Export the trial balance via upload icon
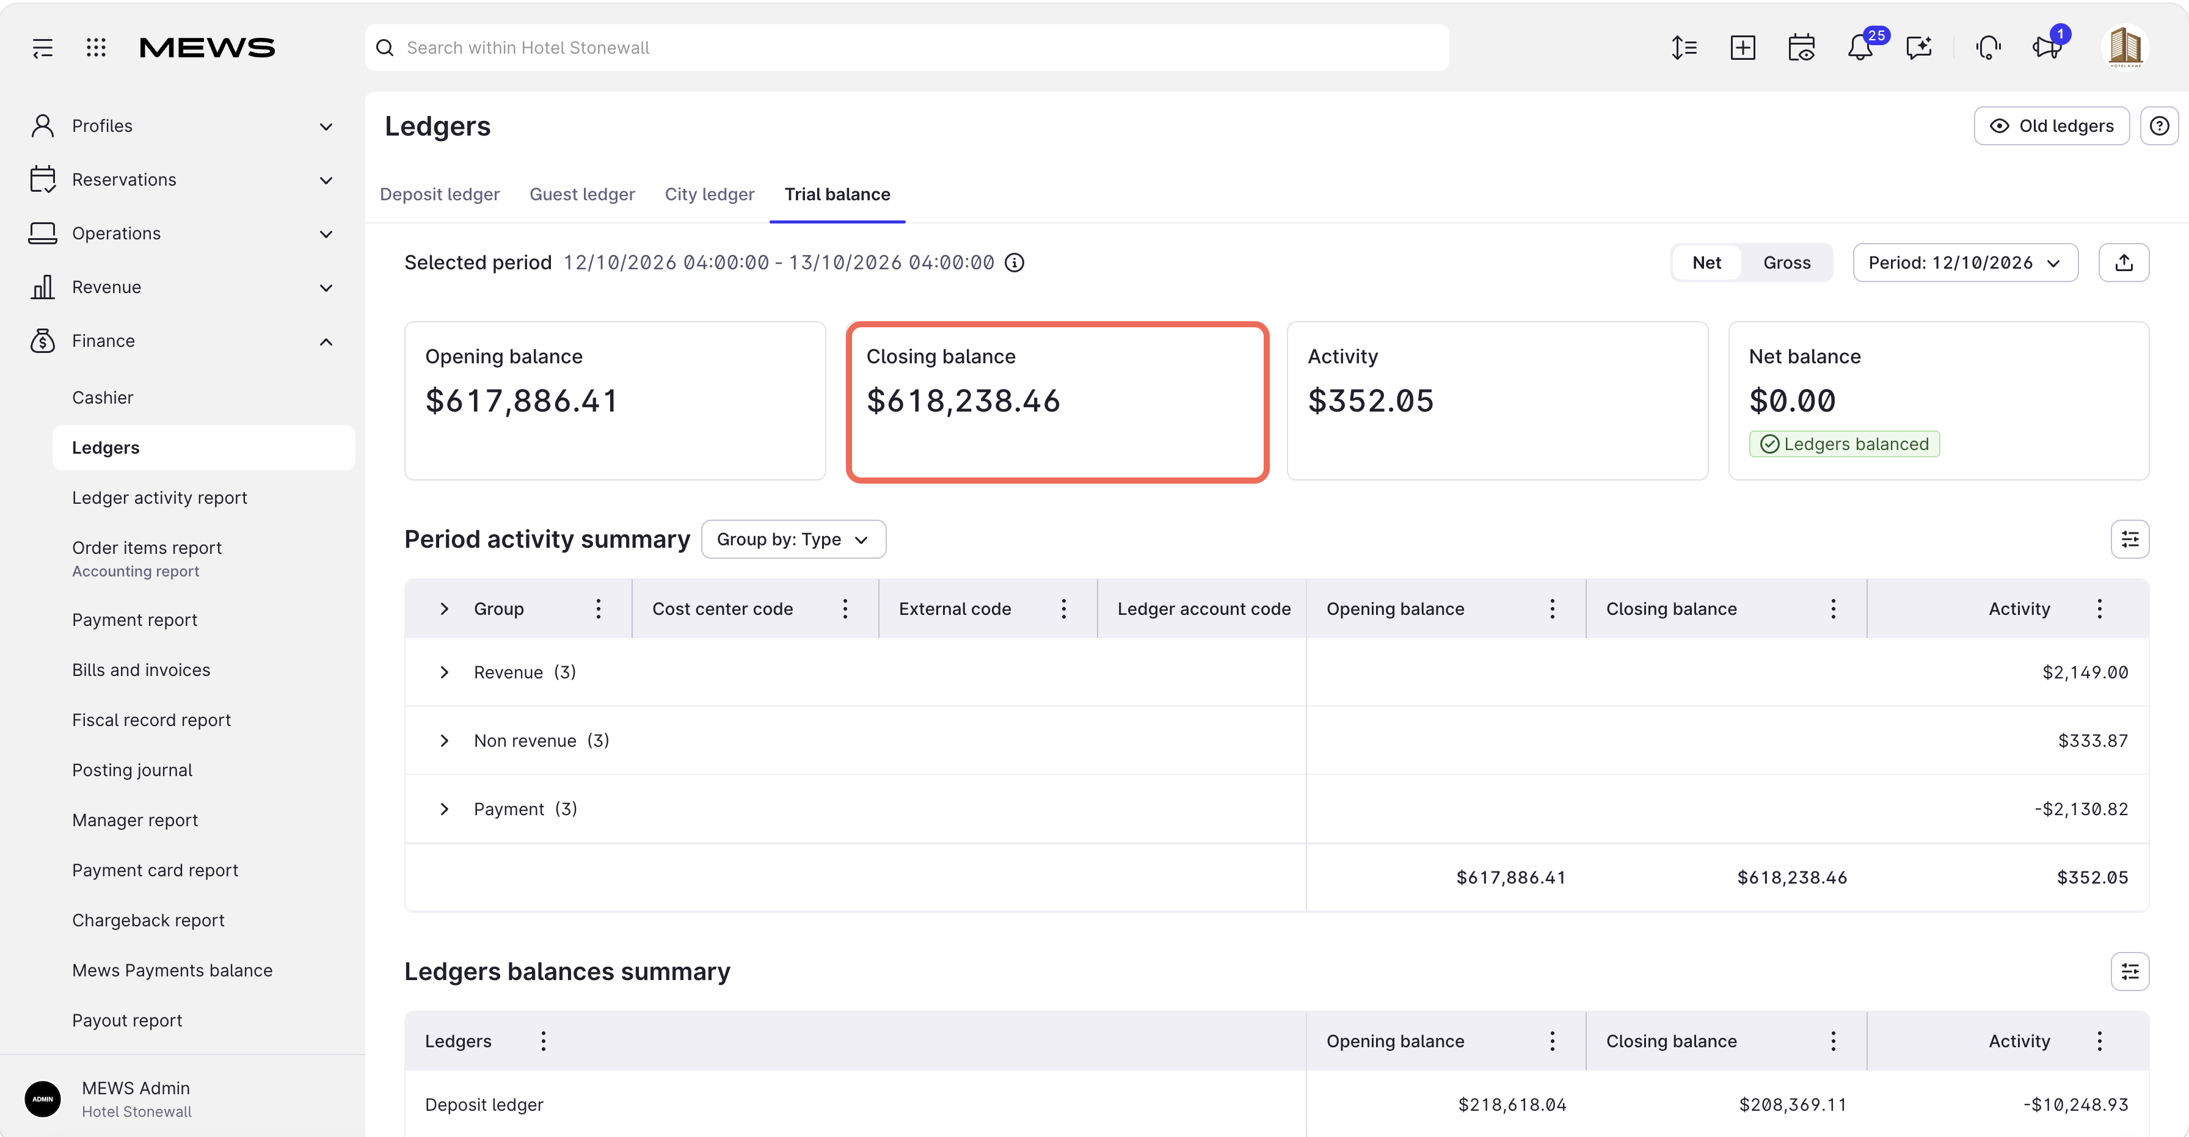 [x=2124, y=263]
